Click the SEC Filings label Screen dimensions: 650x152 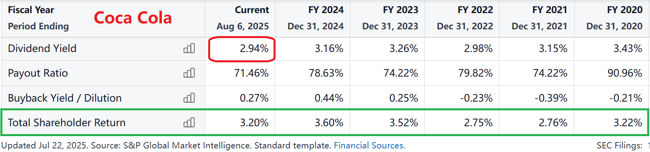pos(619,146)
